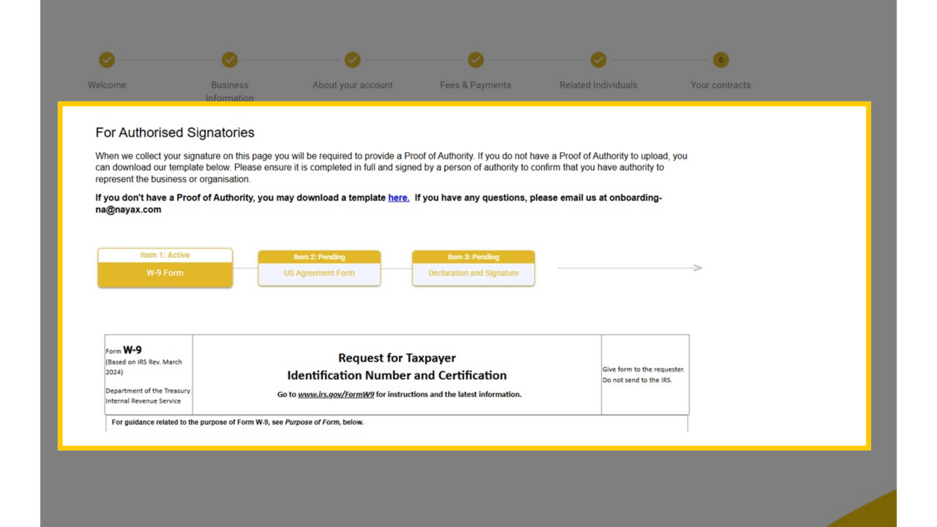Screen dimensions: 937x527
Task: Click the For Authorised Signatories heading
Action: [x=175, y=133]
